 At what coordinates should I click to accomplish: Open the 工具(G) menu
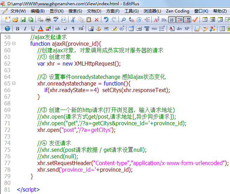coord(131,11)
